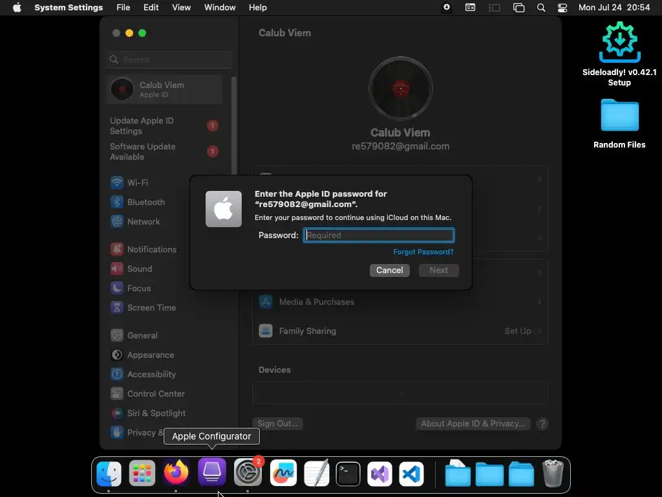Image resolution: width=662 pixels, height=497 pixels.
Task: Click the re579082@gmail.com text under avatar
Action: 400,146
